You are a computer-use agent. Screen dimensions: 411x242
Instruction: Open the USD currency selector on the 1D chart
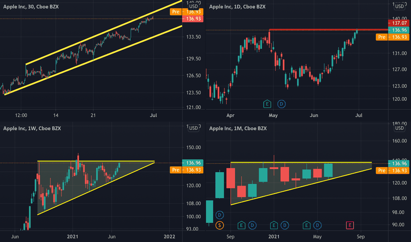click(x=400, y=7)
